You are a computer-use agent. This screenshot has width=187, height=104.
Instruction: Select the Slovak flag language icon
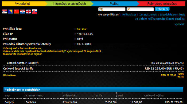click(x=34, y=11)
